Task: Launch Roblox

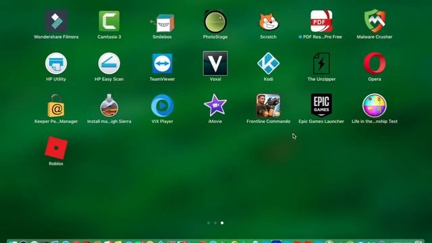Action: tap(56, 148)
